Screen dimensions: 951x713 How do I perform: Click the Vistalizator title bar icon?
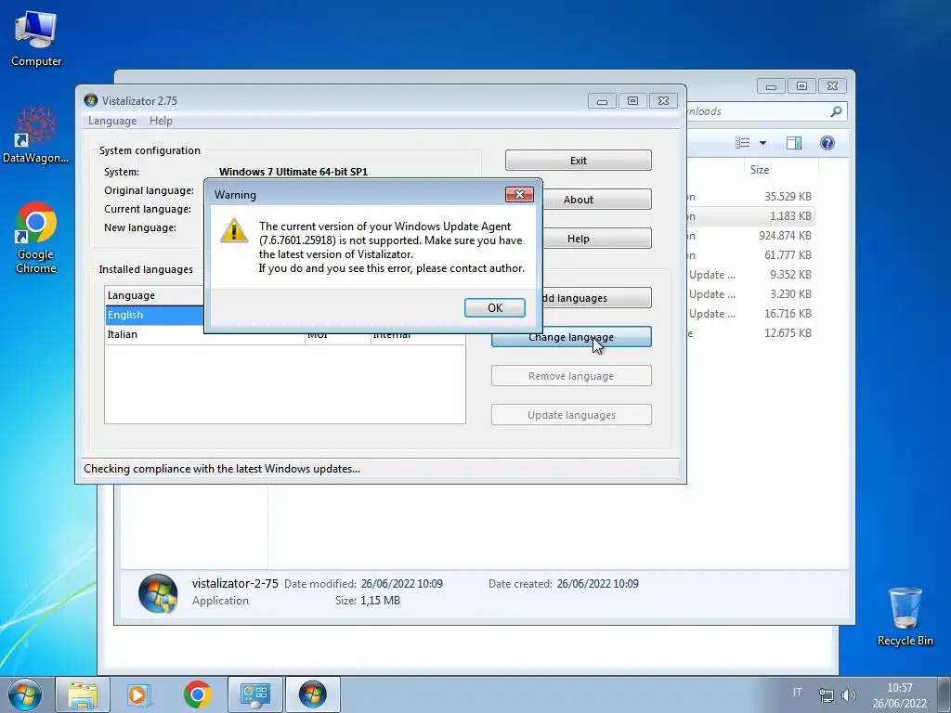coord(91,100)
